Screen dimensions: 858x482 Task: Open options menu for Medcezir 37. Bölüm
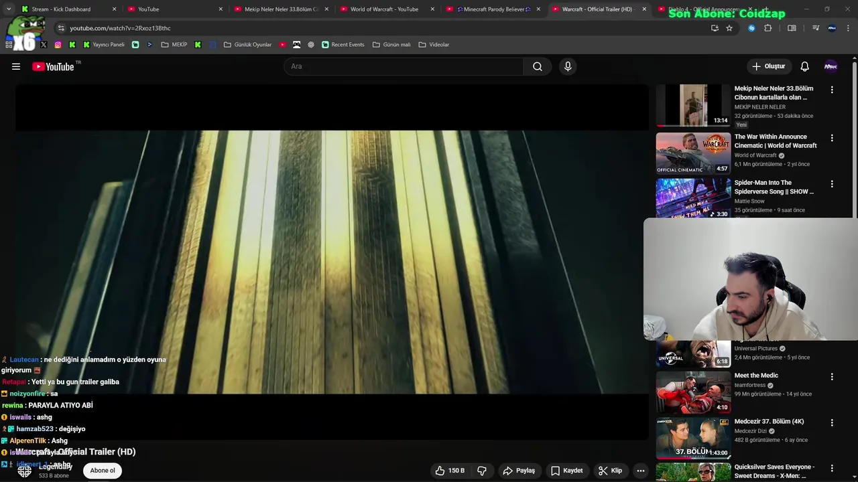[832, 422]
